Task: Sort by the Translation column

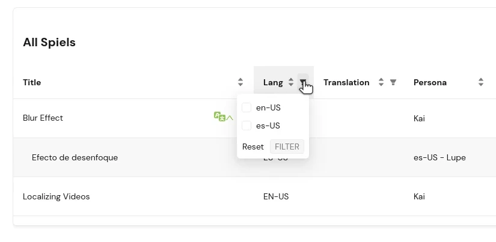Action: (381, 82)
